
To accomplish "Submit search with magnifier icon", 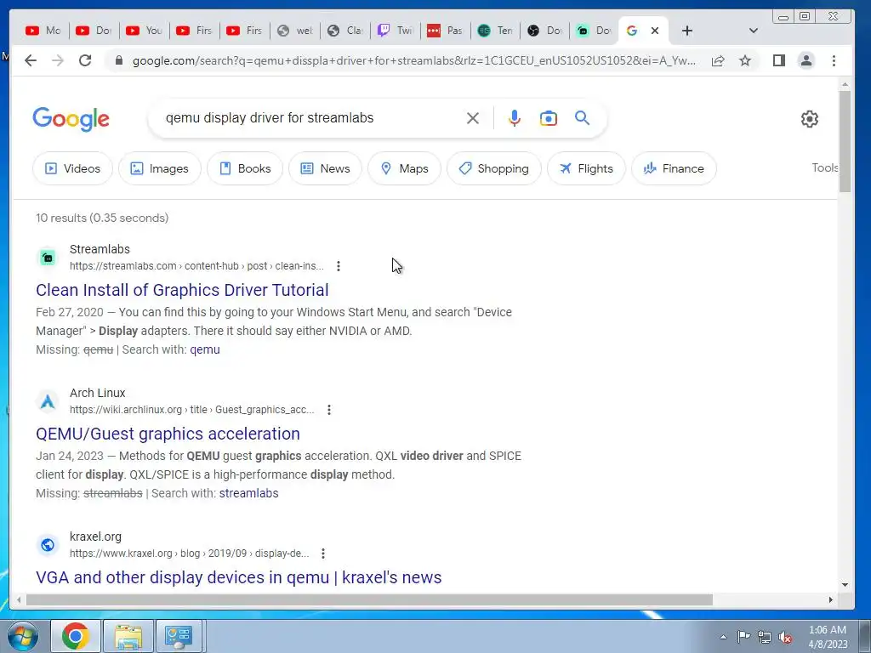I will [x=582, y=117].
